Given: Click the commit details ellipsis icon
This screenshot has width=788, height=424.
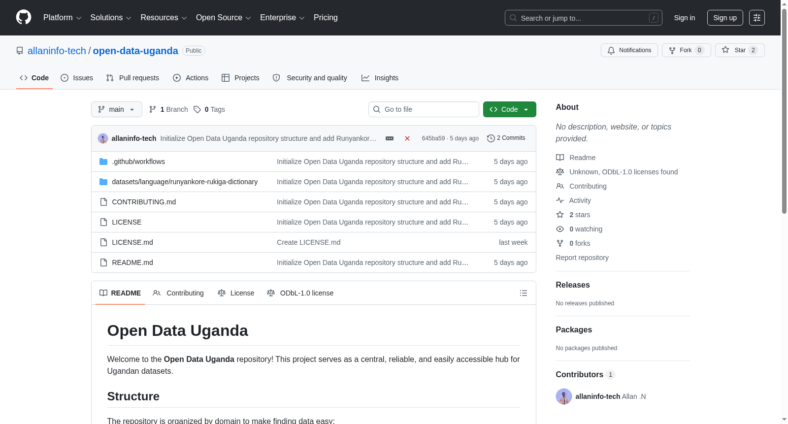Looking at the screenshot, I should click(x=390, y=138).
